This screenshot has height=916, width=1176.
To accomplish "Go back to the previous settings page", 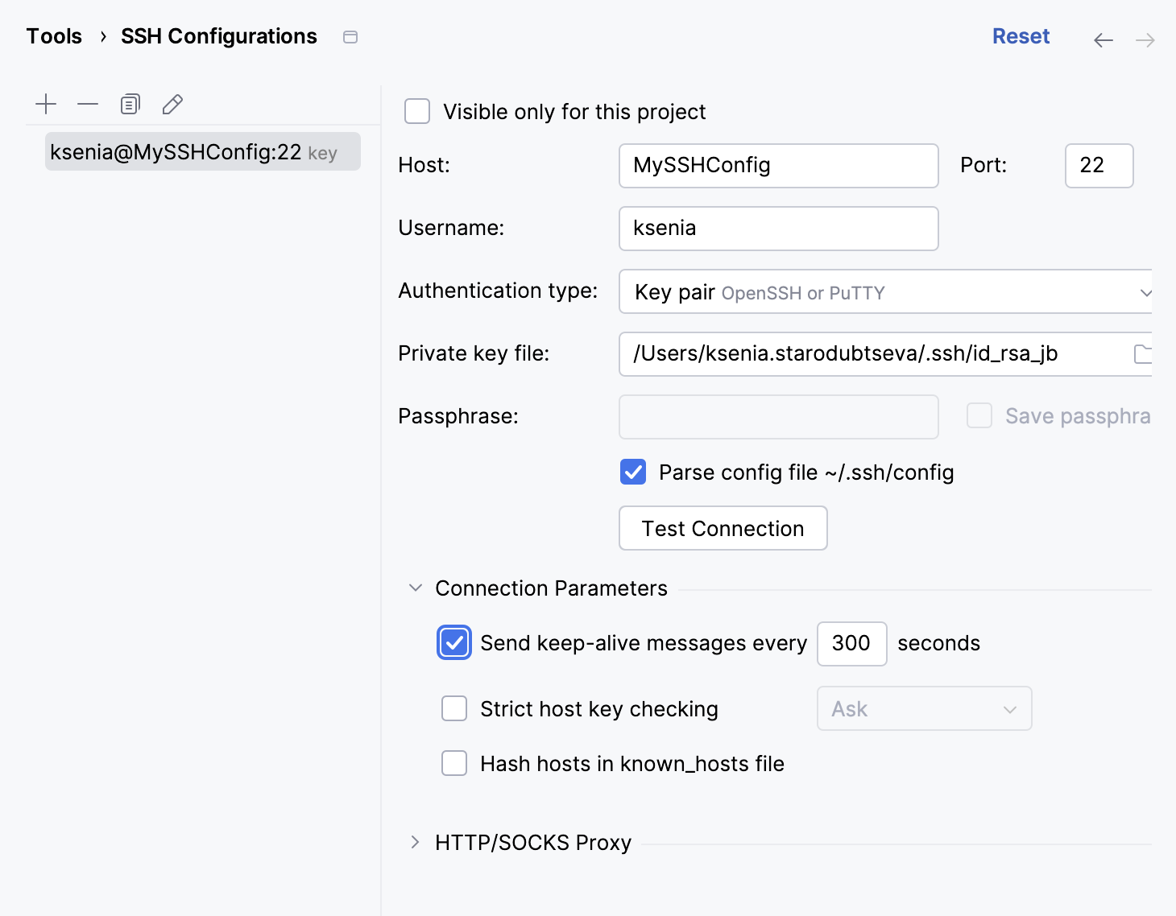I will 1104,39.
